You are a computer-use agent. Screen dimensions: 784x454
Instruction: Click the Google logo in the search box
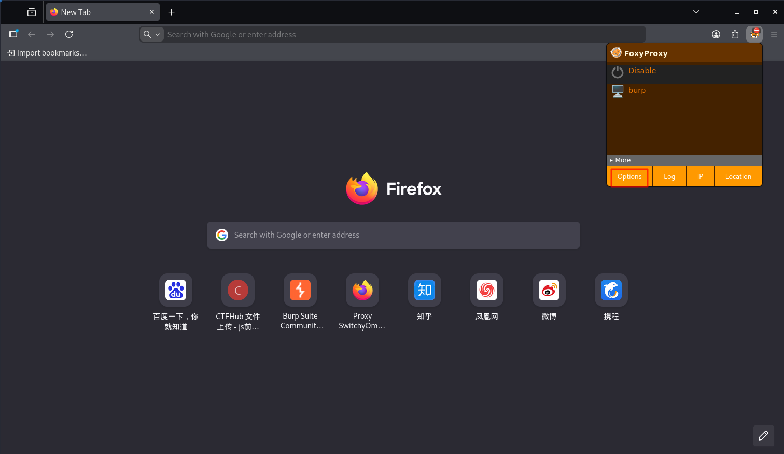222,235
